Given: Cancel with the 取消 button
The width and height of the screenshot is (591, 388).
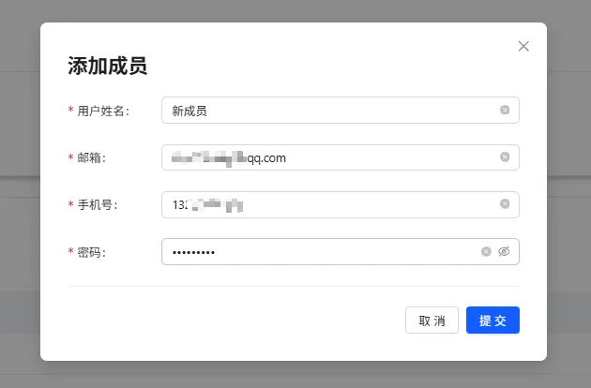Looking at the screenshot, I should click(432, 321).
